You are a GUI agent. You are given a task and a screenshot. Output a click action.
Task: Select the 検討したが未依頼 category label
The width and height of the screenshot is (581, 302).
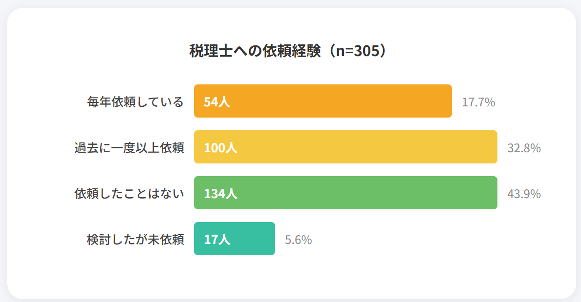[x=135, y=239]
